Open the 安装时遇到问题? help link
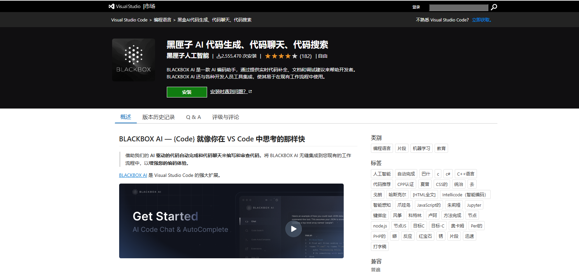The height and width of the screenshot is (272, 579). pos(228,91)
